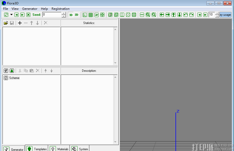Go to the previous seed
Screen dimensions: 234x151
[x=16, y=15]
